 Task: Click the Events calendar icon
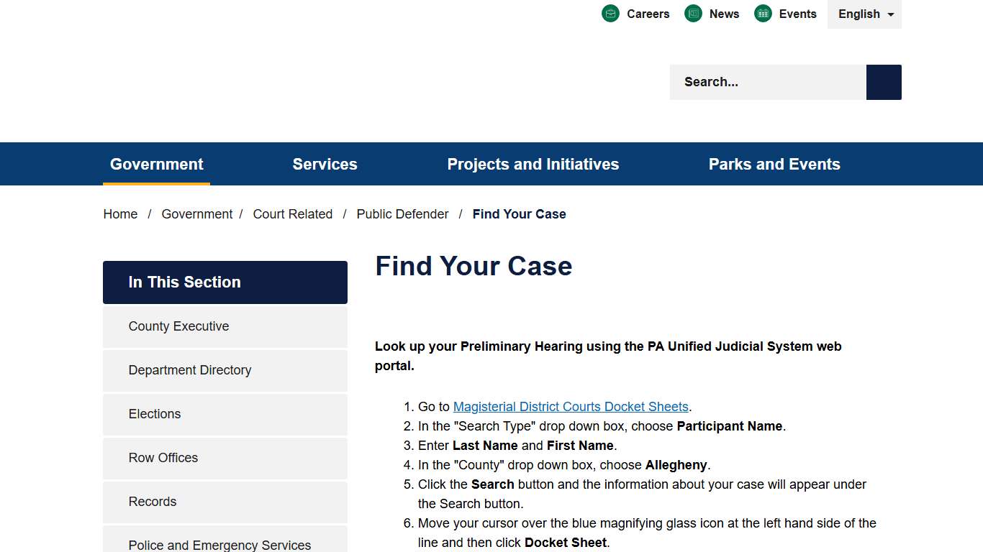tap(762, 13)
